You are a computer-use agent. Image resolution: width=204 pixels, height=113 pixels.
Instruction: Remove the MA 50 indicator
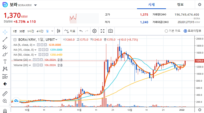[x=47, y=55]
